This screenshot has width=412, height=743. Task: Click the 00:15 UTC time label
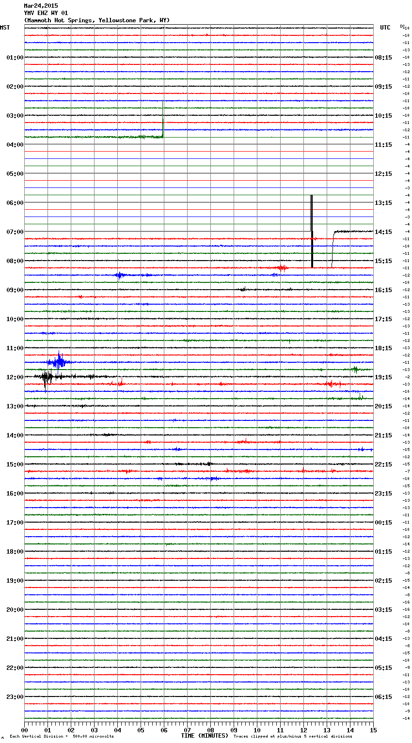[x=383, y=523]
